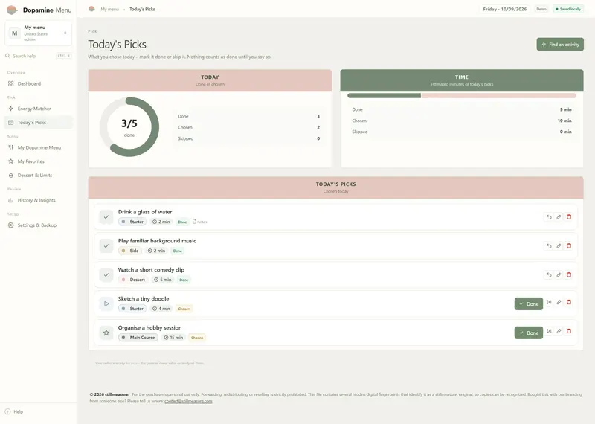Delete Watch a short comedy clip pick
The image size is (595, 424).
coord(569,274)
